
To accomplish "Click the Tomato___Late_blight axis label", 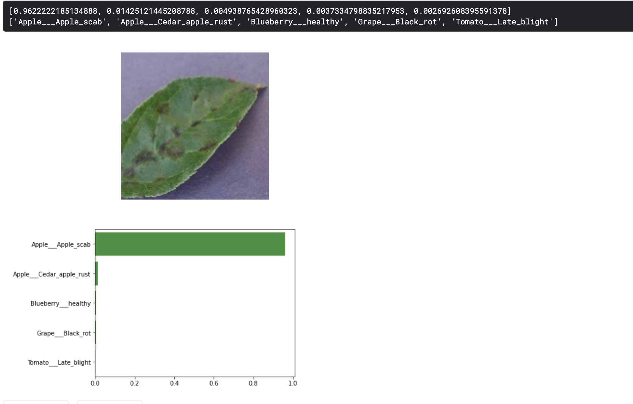I will click(59, 362).
